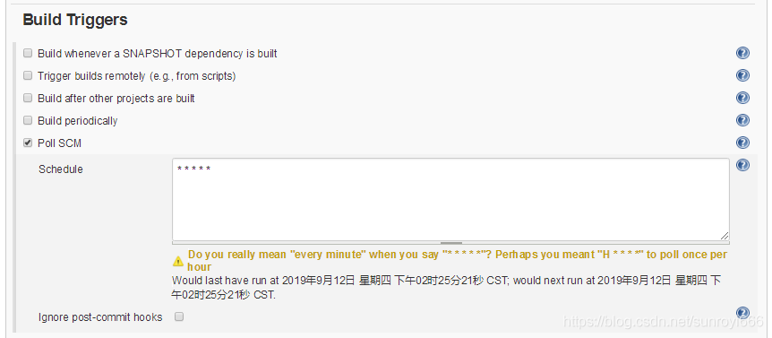This screenshot has height=338, width=772.
Task: Show help for the Schedule field
Action: pos(742,165)
